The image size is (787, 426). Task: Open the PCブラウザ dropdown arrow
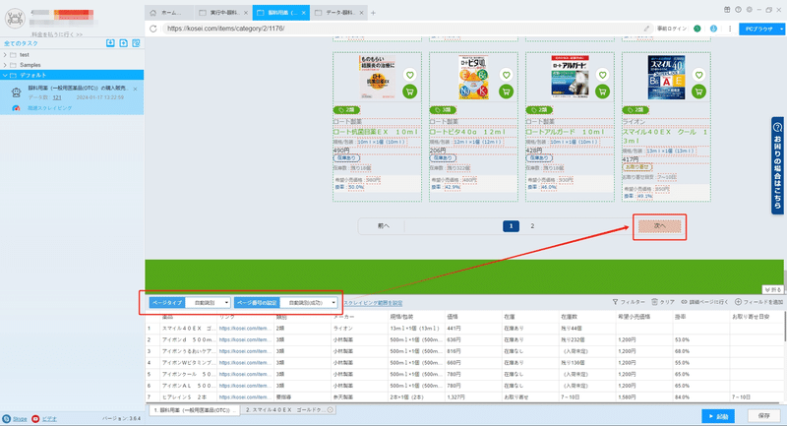pyautogui.click(x=781, y=30)
